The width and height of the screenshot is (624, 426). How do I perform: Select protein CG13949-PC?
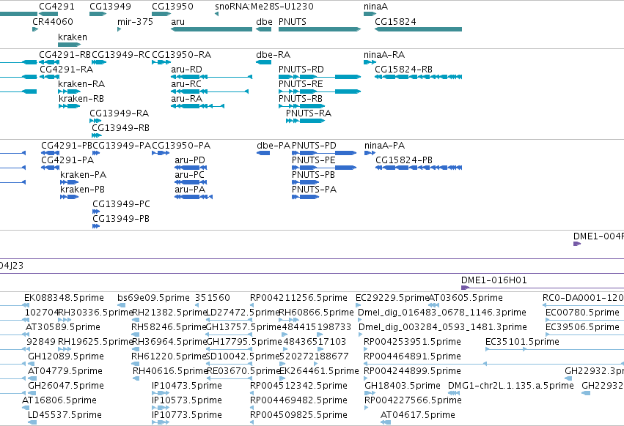point(96,212)
